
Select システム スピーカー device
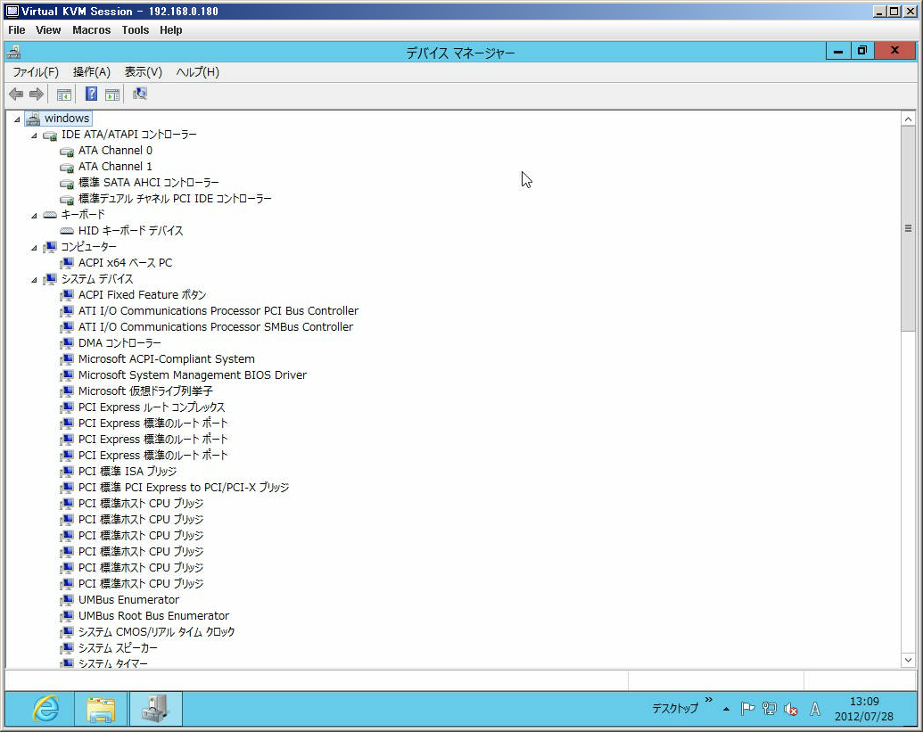[118, 648]
